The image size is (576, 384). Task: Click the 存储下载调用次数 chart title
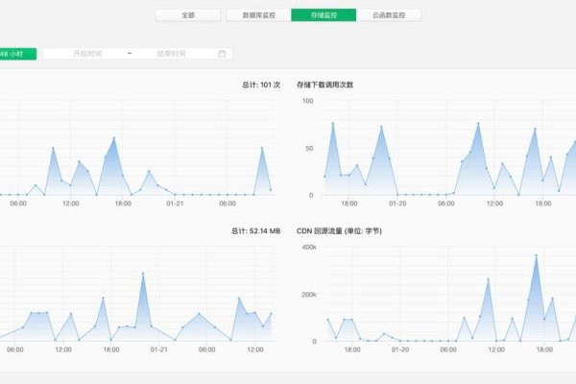[x=325, y=85]
